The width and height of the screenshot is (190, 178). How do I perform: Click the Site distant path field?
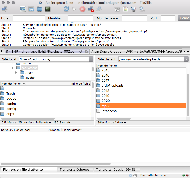152,59
